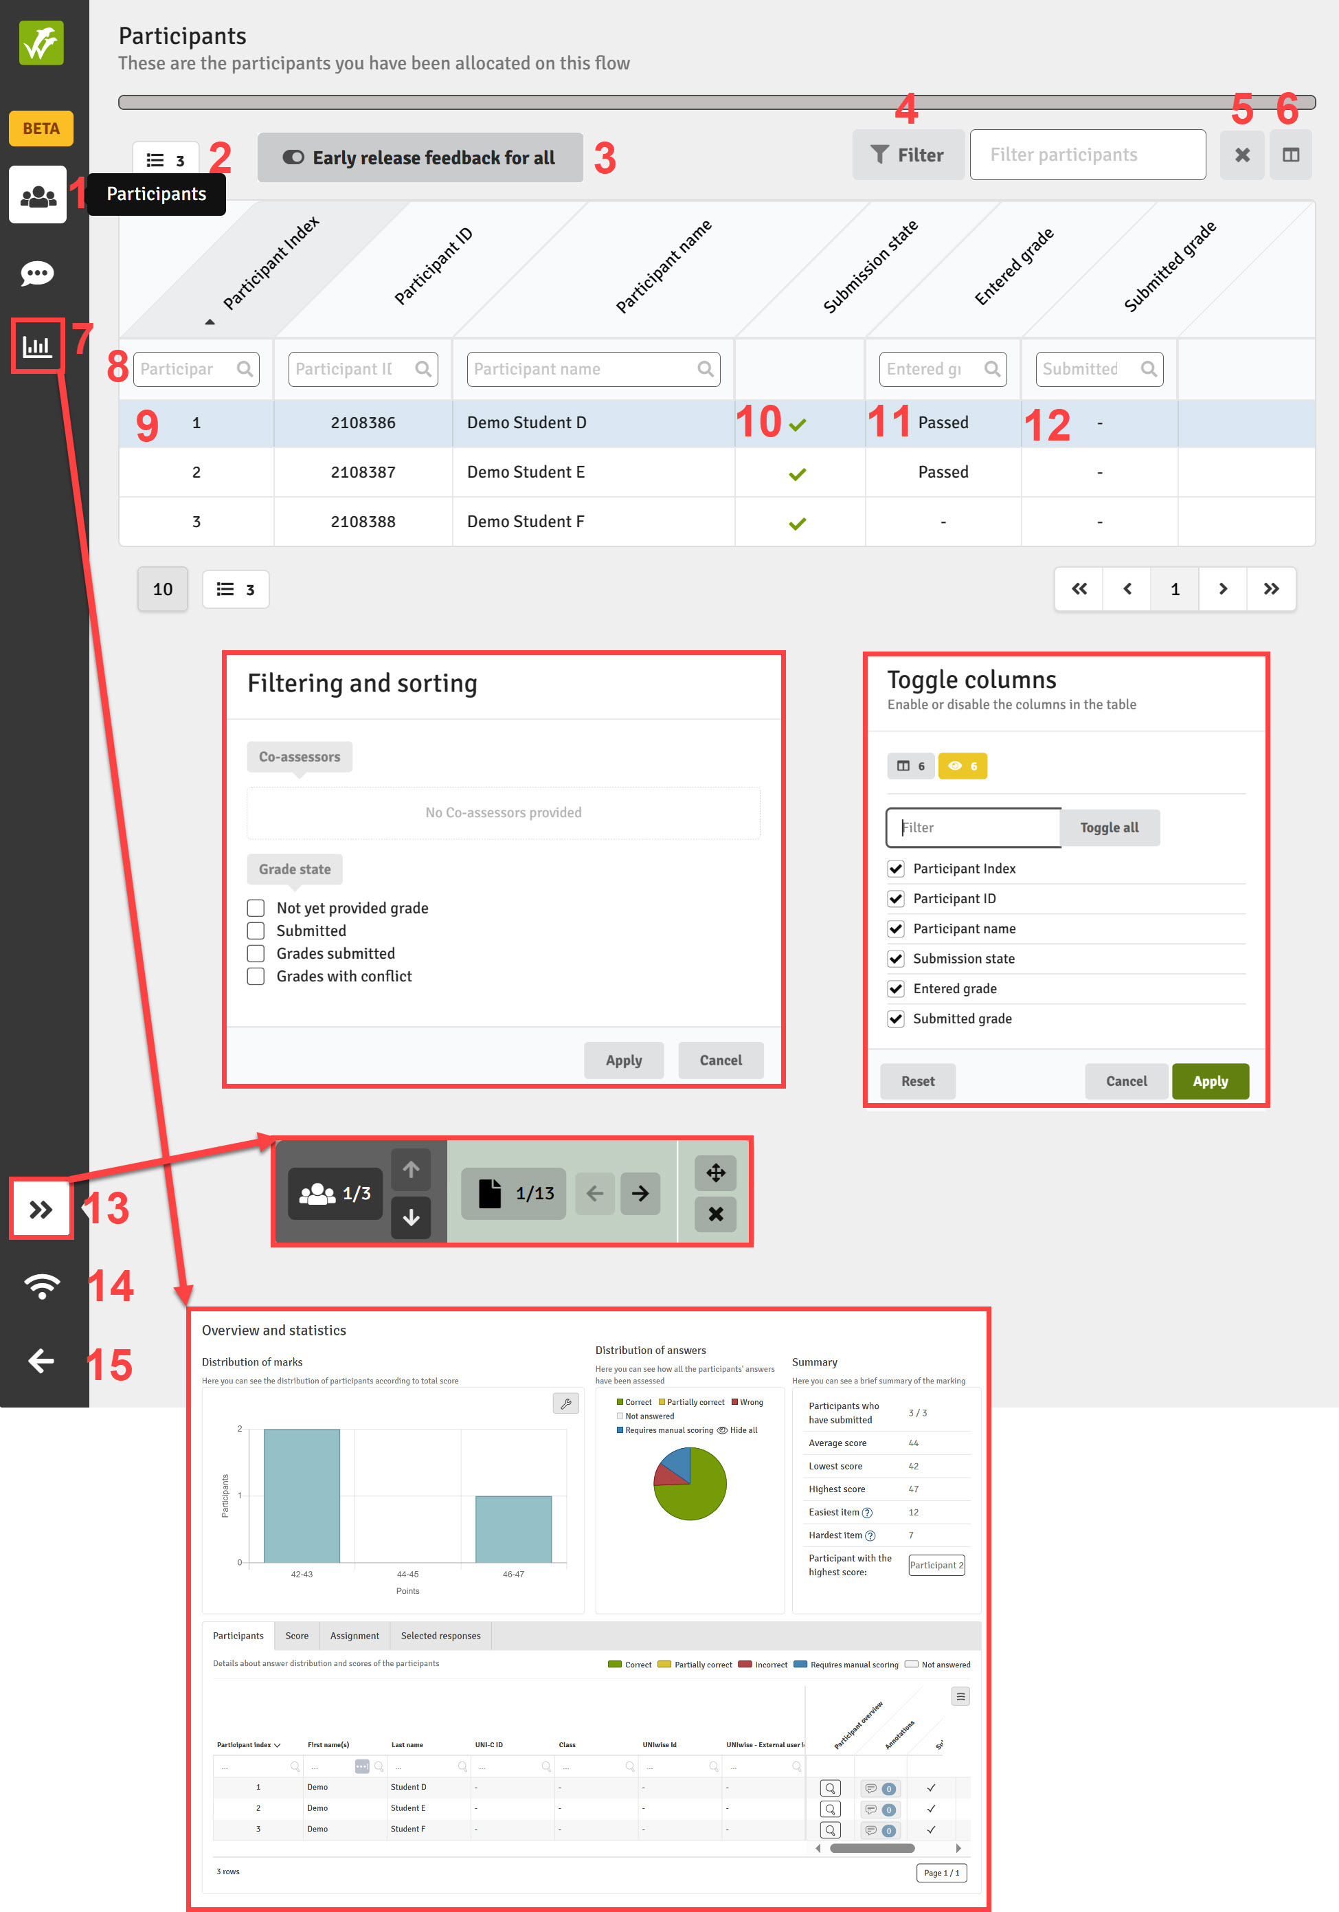The width and height of the screenshot is (1339, 1912).
Task: Click the double-chevron expand navigator icon
Action: (x=41, y=1209)
